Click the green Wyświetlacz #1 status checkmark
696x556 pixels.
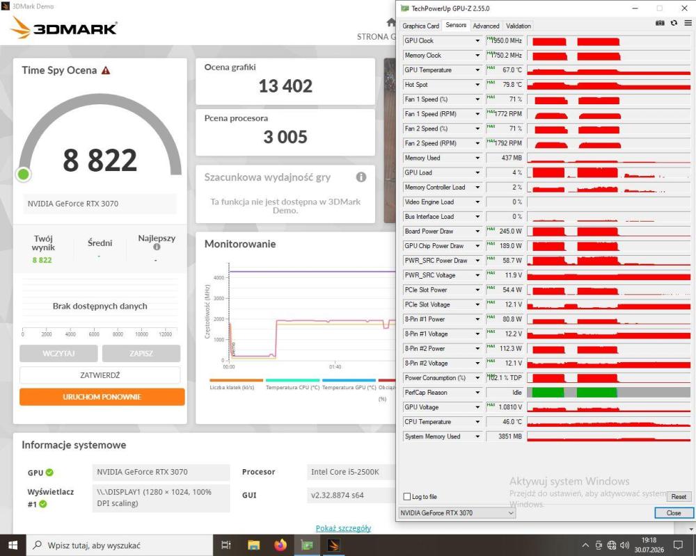pyautogui.click(x=43, y=504)
